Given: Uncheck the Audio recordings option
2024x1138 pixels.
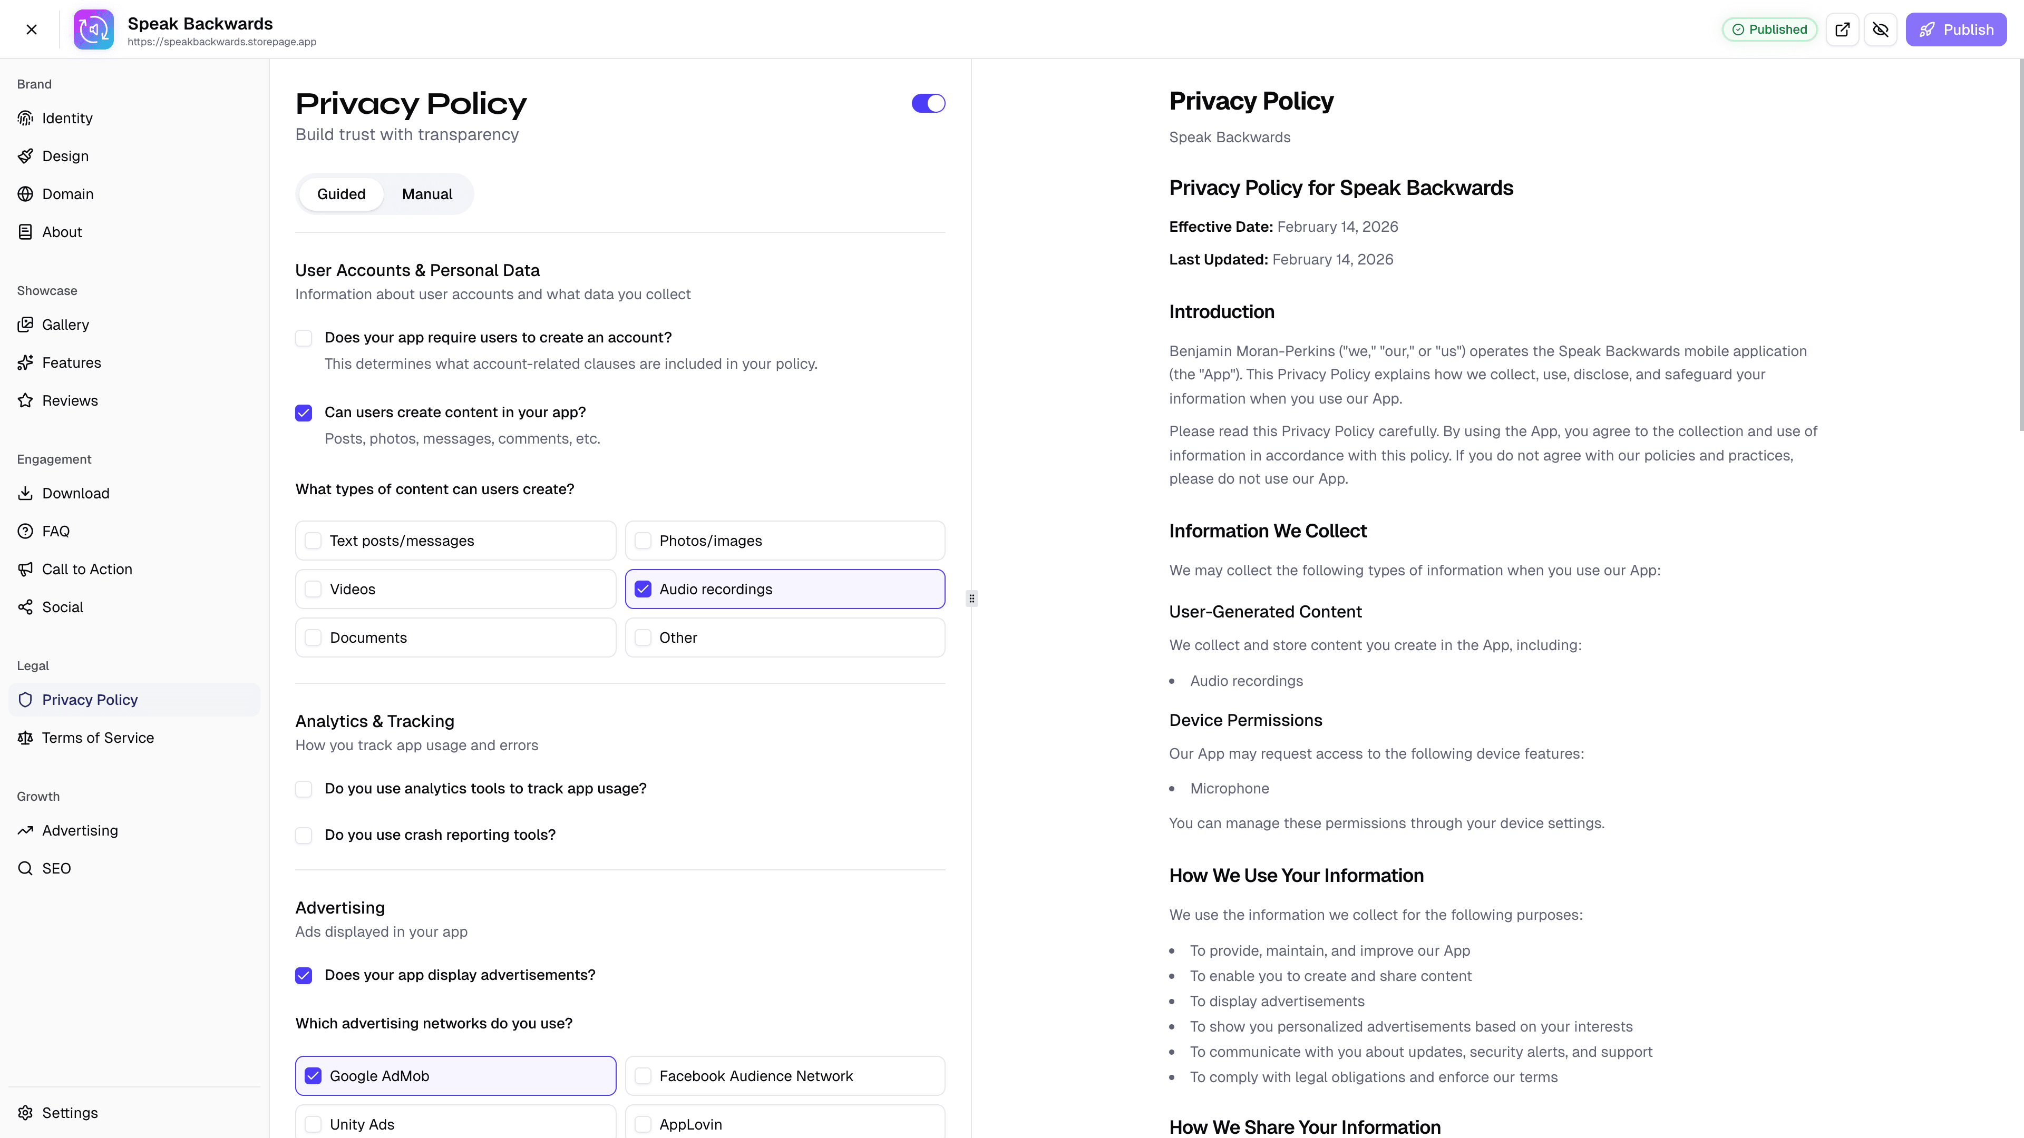Looking at the screenshot, I should (643, 588).
